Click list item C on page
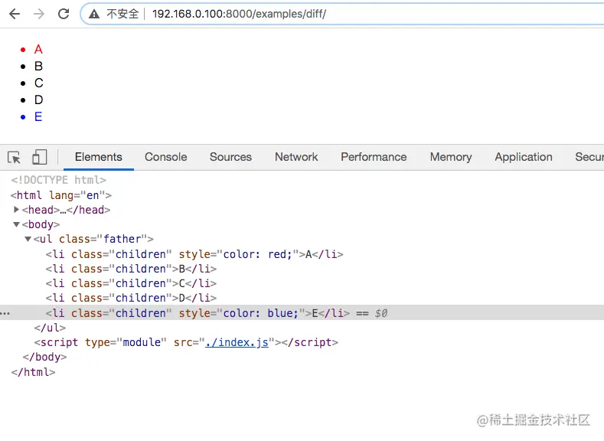 [x=39, y=83]
